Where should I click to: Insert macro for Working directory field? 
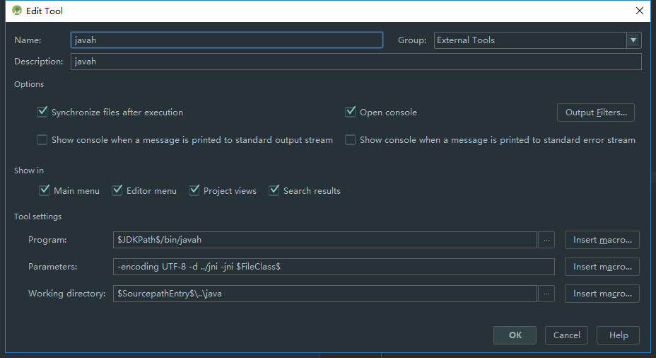(602, 294)
